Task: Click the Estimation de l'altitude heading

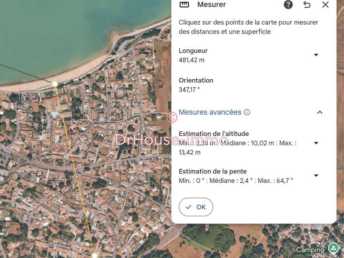Action: 214,133
